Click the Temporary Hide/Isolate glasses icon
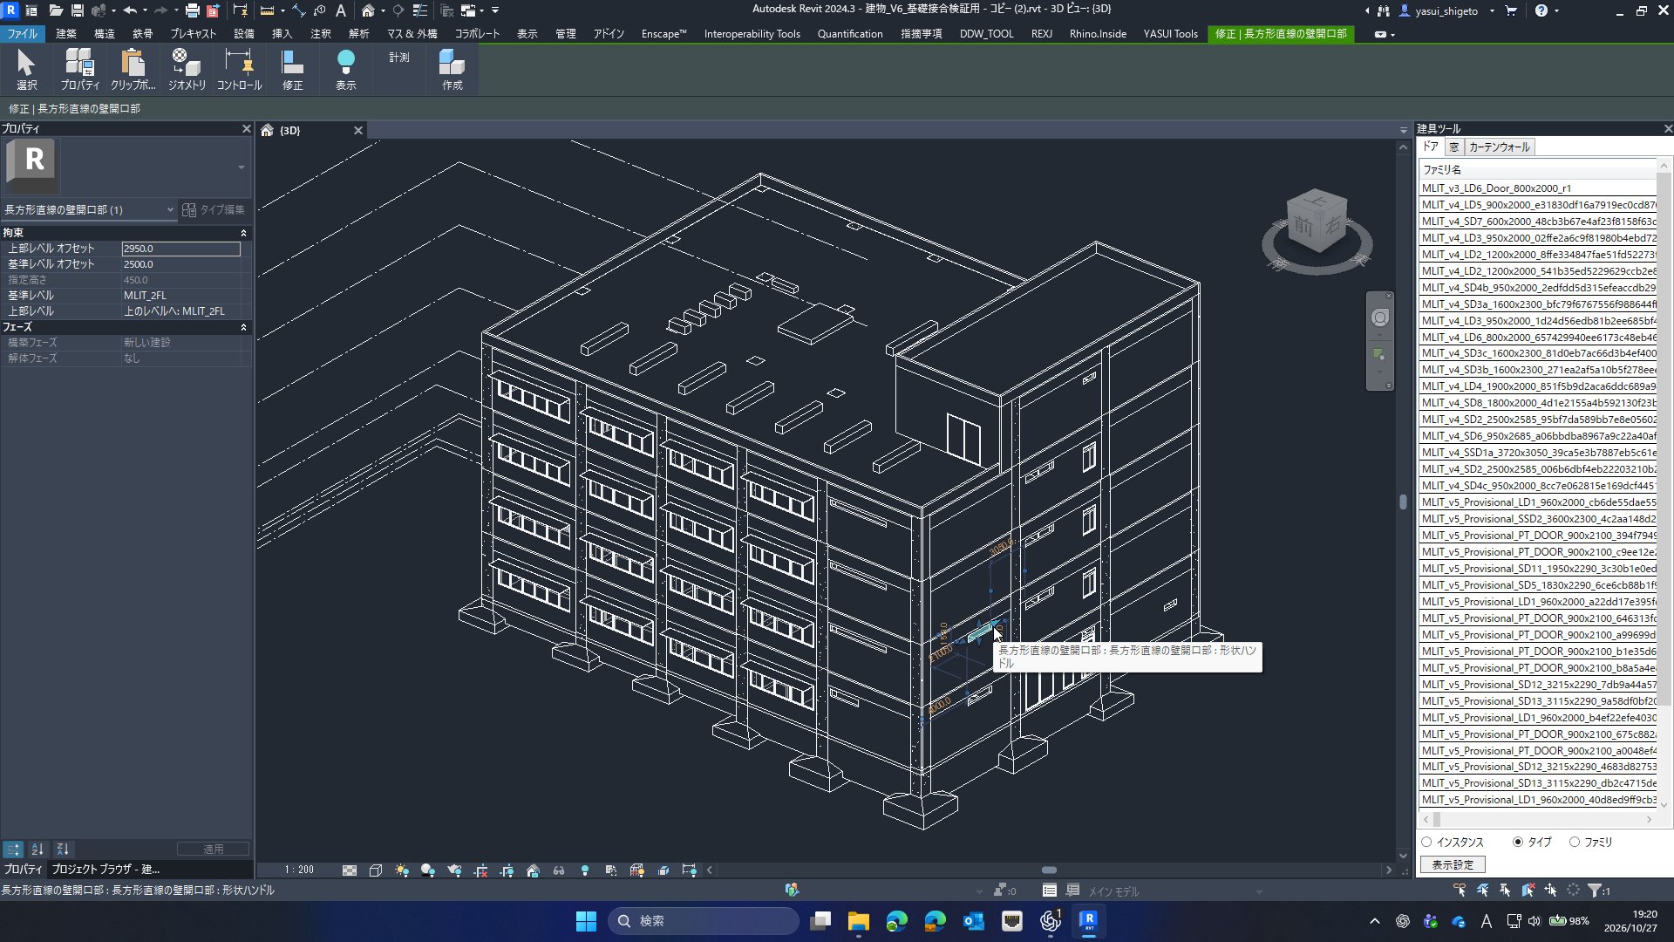The image size is (1674, 942). [559, 870]
